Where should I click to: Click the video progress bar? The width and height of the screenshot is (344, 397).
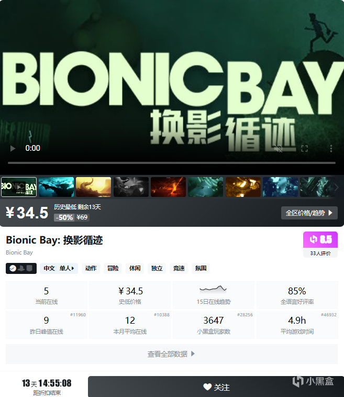click(x=172, y=163)
